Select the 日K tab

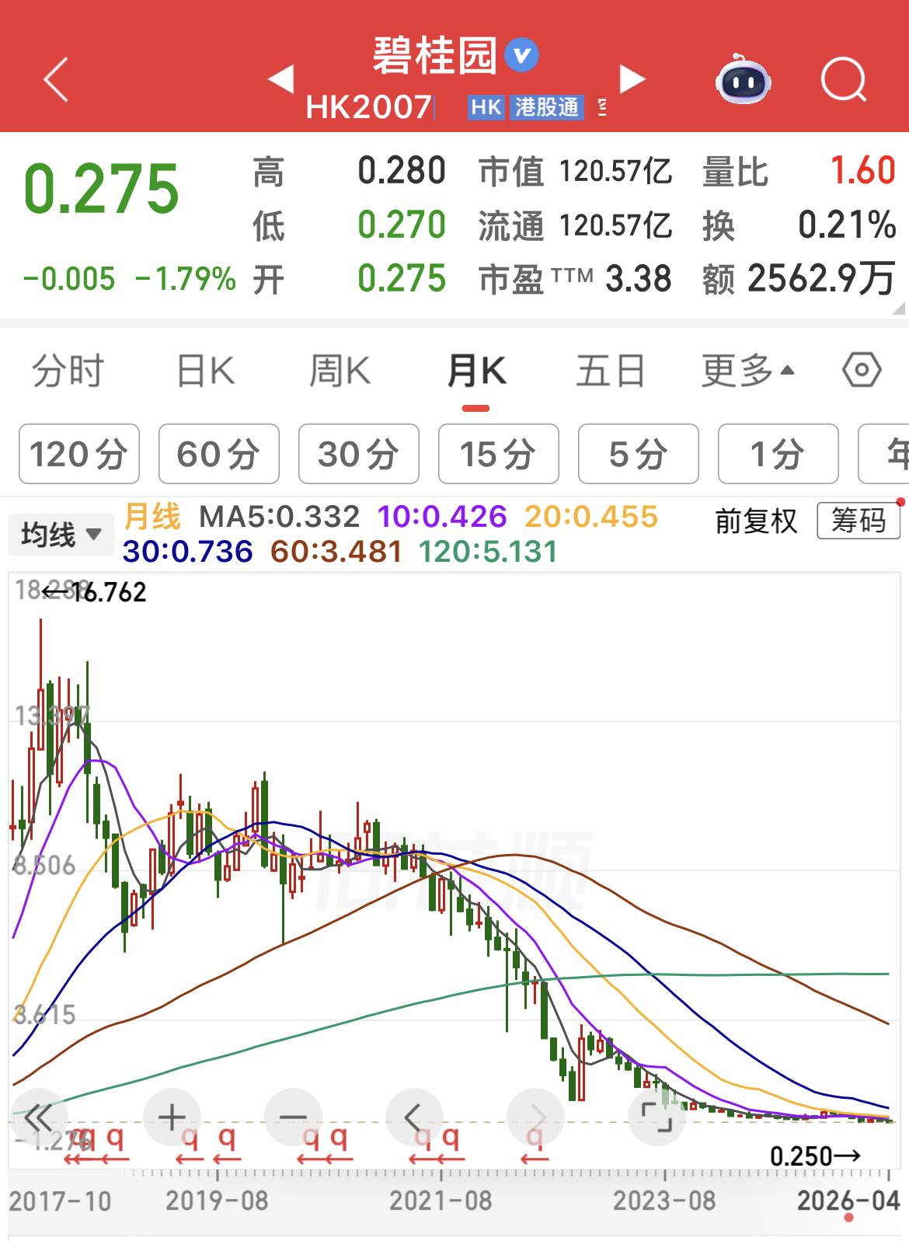[x=205, y=371]
